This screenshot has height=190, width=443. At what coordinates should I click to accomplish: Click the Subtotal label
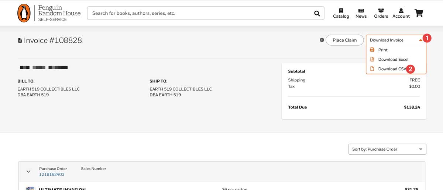pos(296,71)
